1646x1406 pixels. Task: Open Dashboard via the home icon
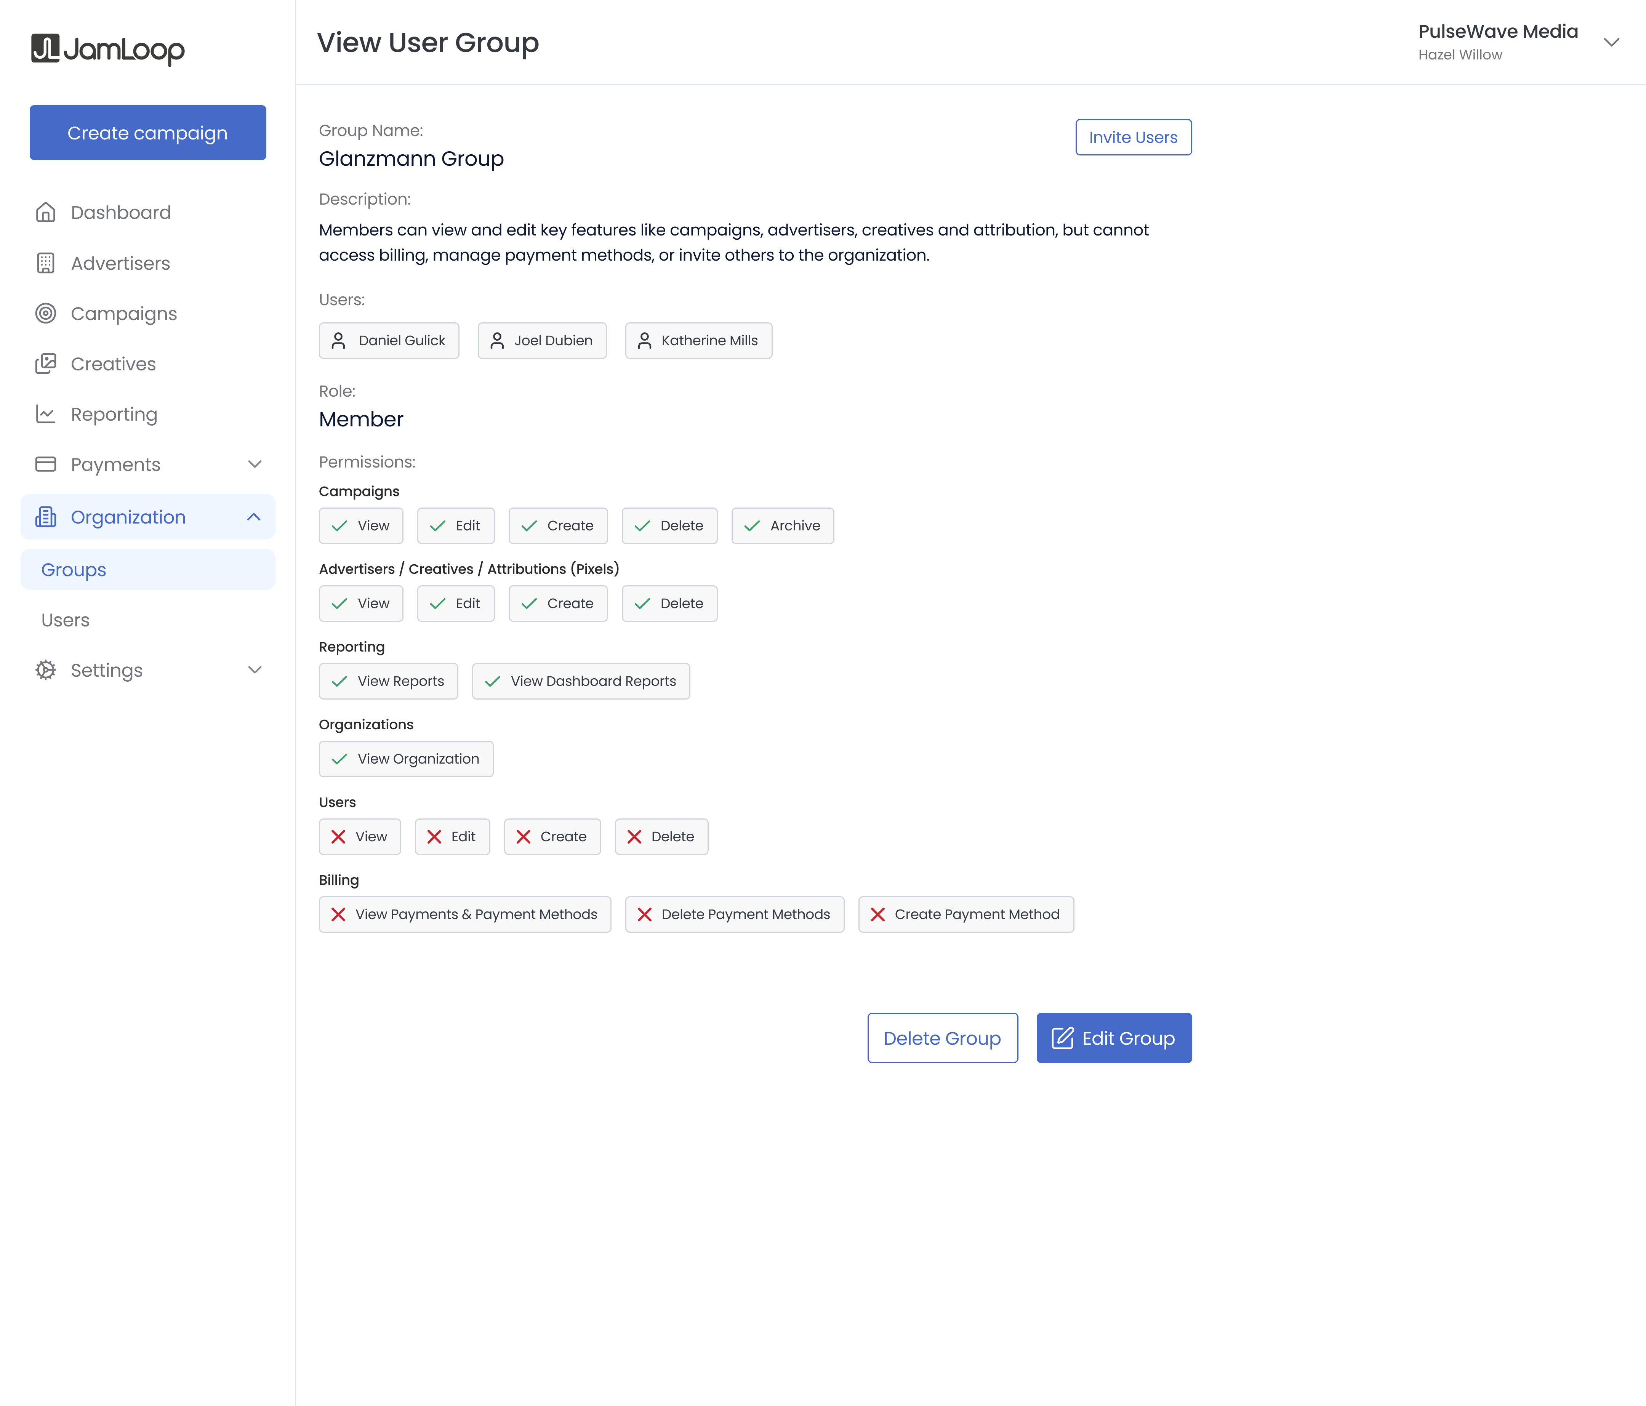(x=46, y=212)
